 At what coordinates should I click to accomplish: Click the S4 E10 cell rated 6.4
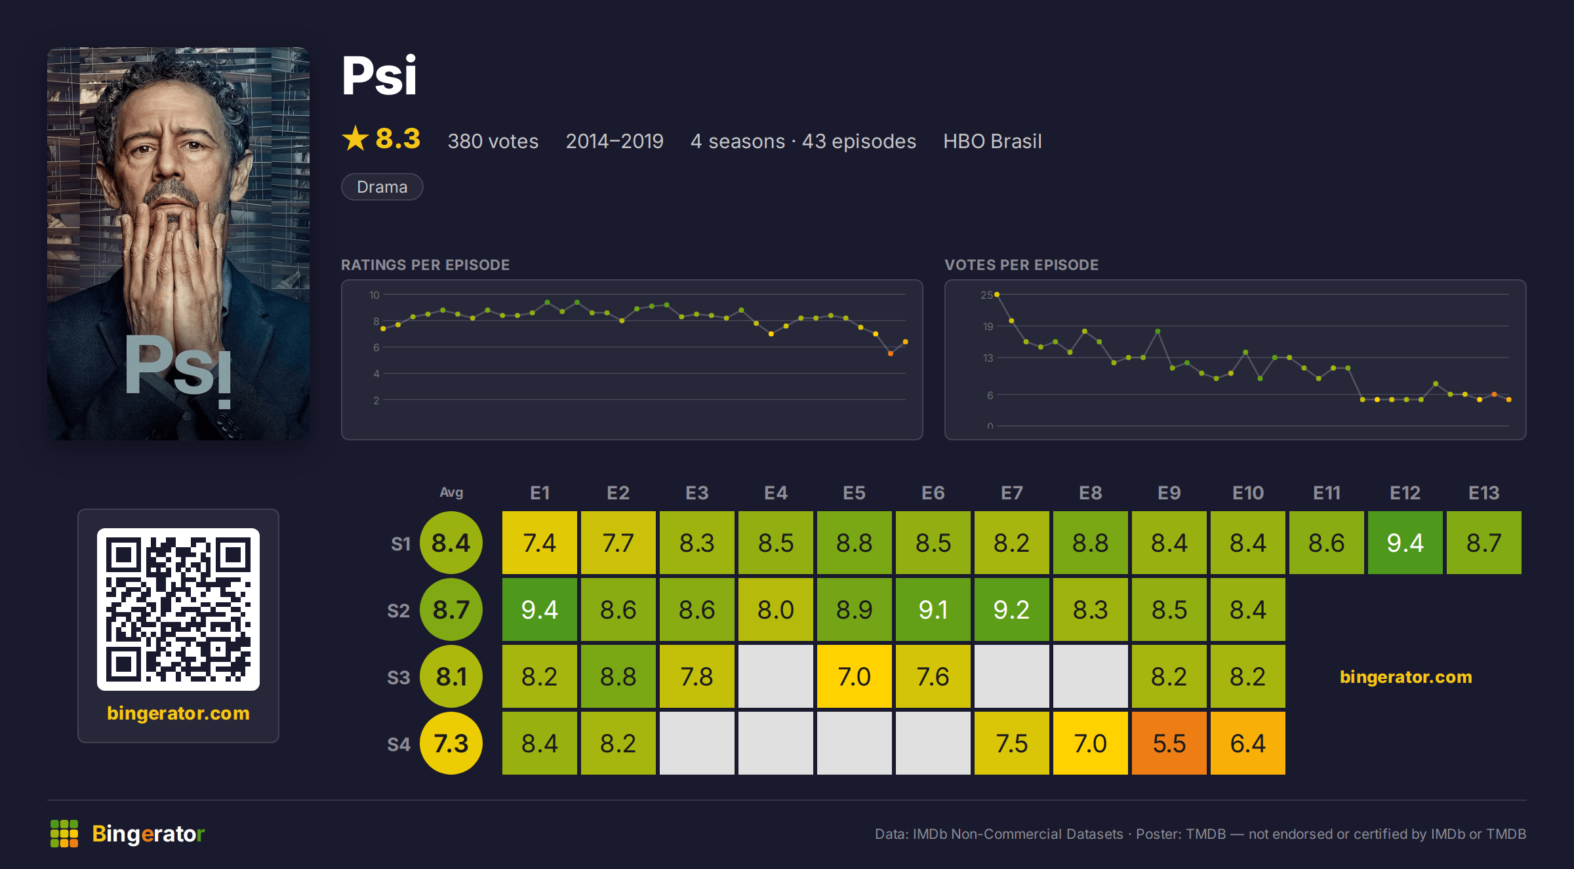coord(1248,743)
